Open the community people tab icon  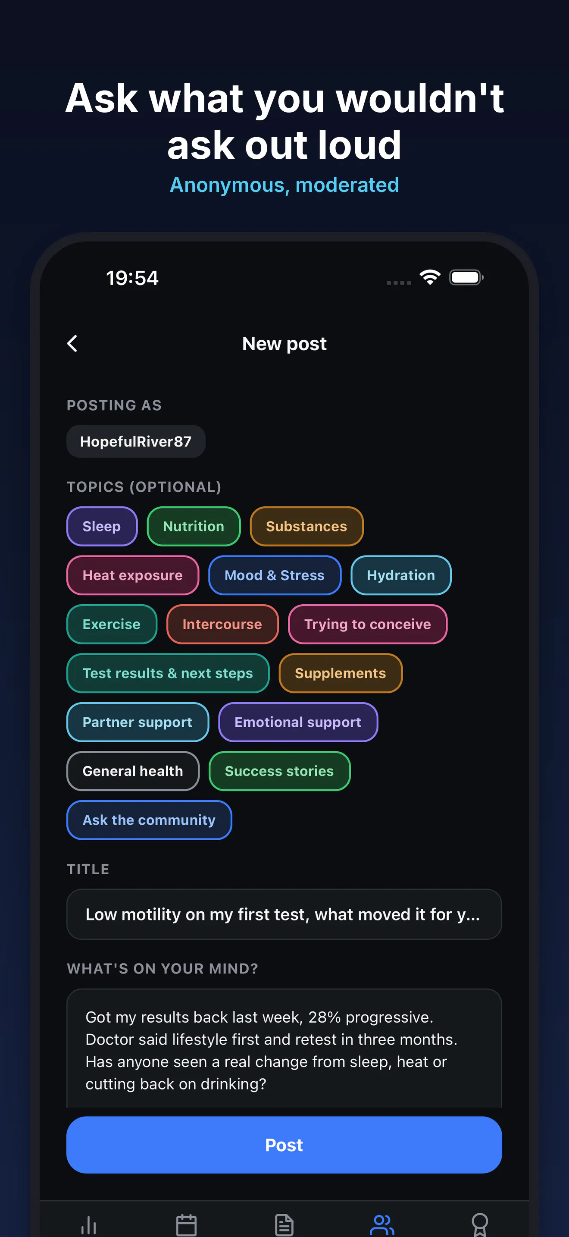pyautogui.click(x=382, y=1224)
